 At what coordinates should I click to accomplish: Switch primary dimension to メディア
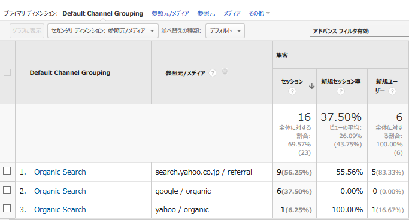tap(232, 13)
